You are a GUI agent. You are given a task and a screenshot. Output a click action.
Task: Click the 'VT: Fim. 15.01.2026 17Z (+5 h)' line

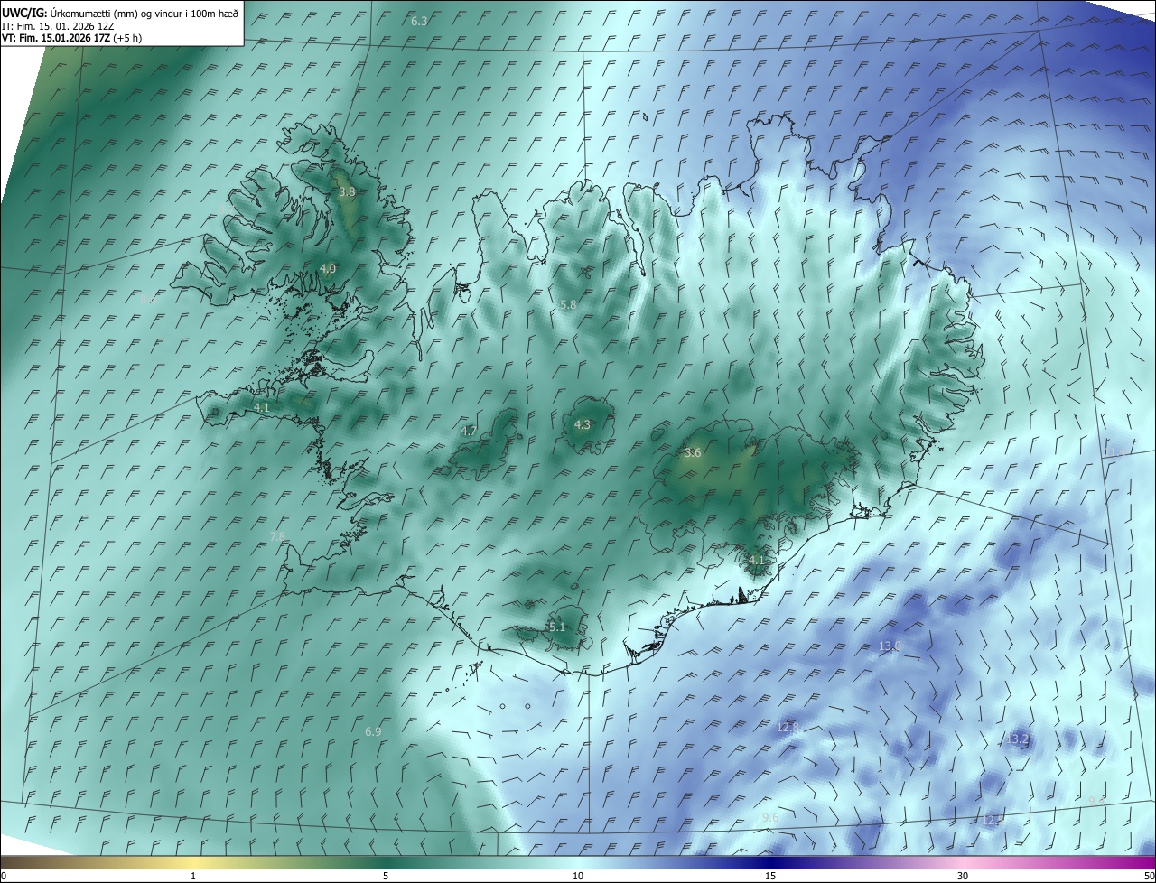72,38
